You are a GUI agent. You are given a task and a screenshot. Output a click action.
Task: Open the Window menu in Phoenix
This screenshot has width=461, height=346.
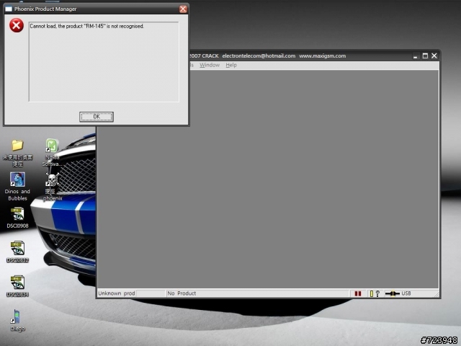[210, 65]
